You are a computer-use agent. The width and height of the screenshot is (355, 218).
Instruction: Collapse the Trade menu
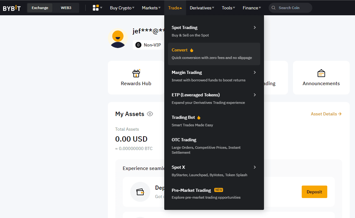coord(175,8)
